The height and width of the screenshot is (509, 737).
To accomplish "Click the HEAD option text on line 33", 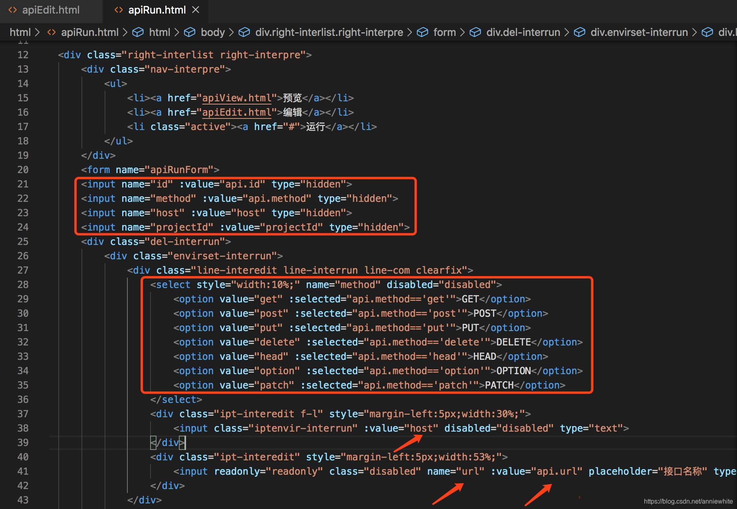I will (485, 357).
